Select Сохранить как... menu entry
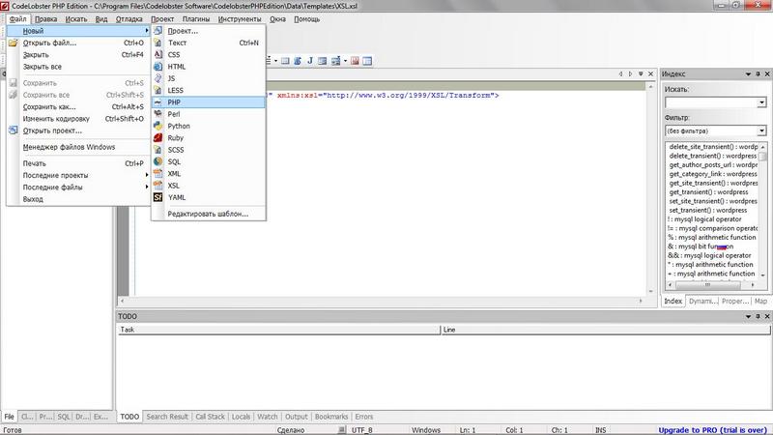773x435 pixels. pyautogui.click(x=78, y=106)
